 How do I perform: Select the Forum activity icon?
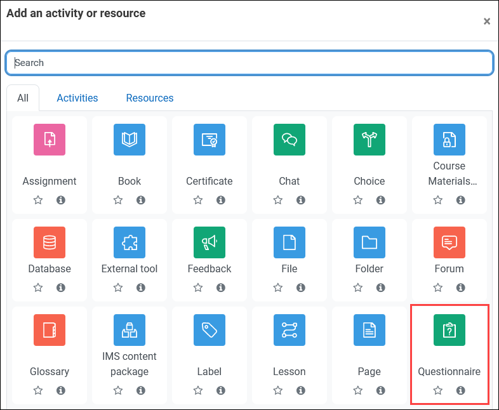pos(449,242)
